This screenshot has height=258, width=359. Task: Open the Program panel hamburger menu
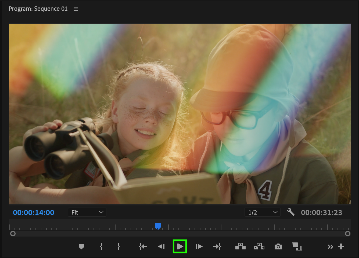click(x=76, y=9)
